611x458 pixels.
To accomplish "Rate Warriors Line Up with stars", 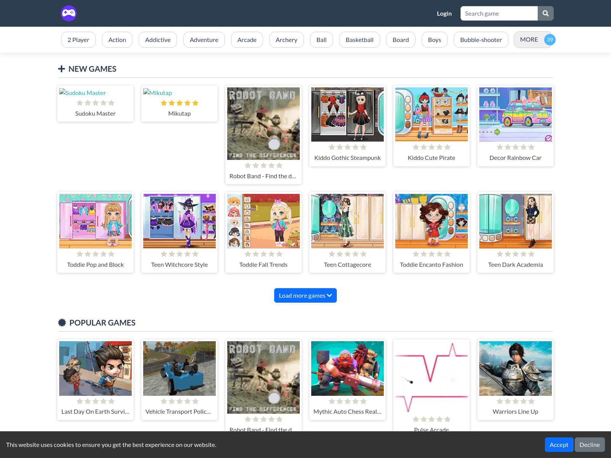I will [515, 401].
